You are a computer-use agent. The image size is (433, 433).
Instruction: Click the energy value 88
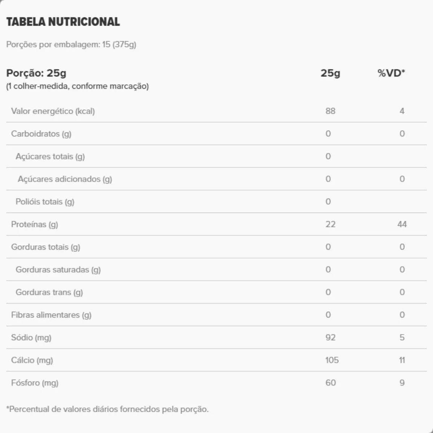click(330, 111)
